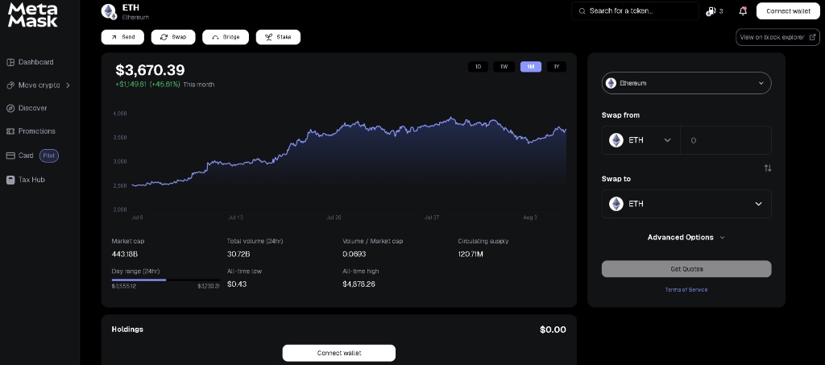Open the Swap from ETH token dropdown
825x365 pixels.
click(641, 140)
